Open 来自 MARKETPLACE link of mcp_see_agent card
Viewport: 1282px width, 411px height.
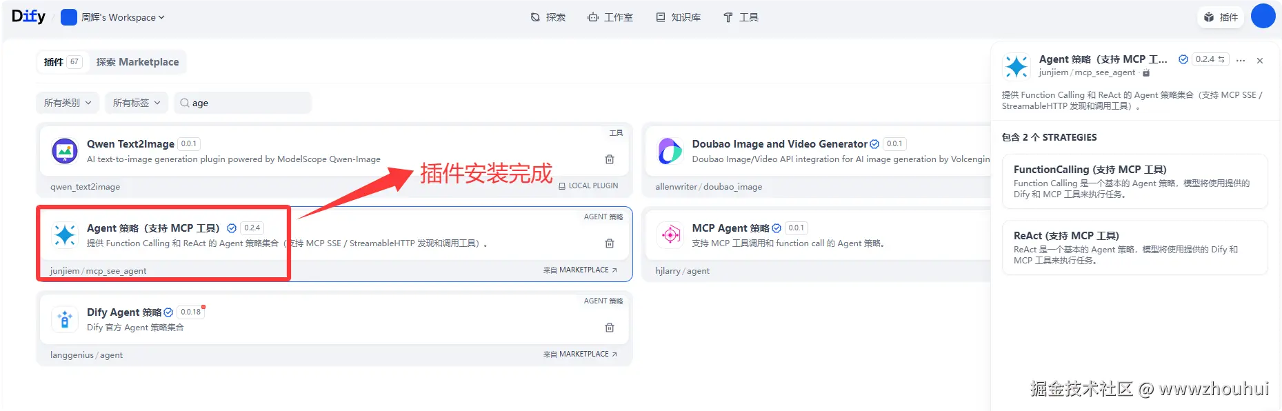click(x=580, y=270)
